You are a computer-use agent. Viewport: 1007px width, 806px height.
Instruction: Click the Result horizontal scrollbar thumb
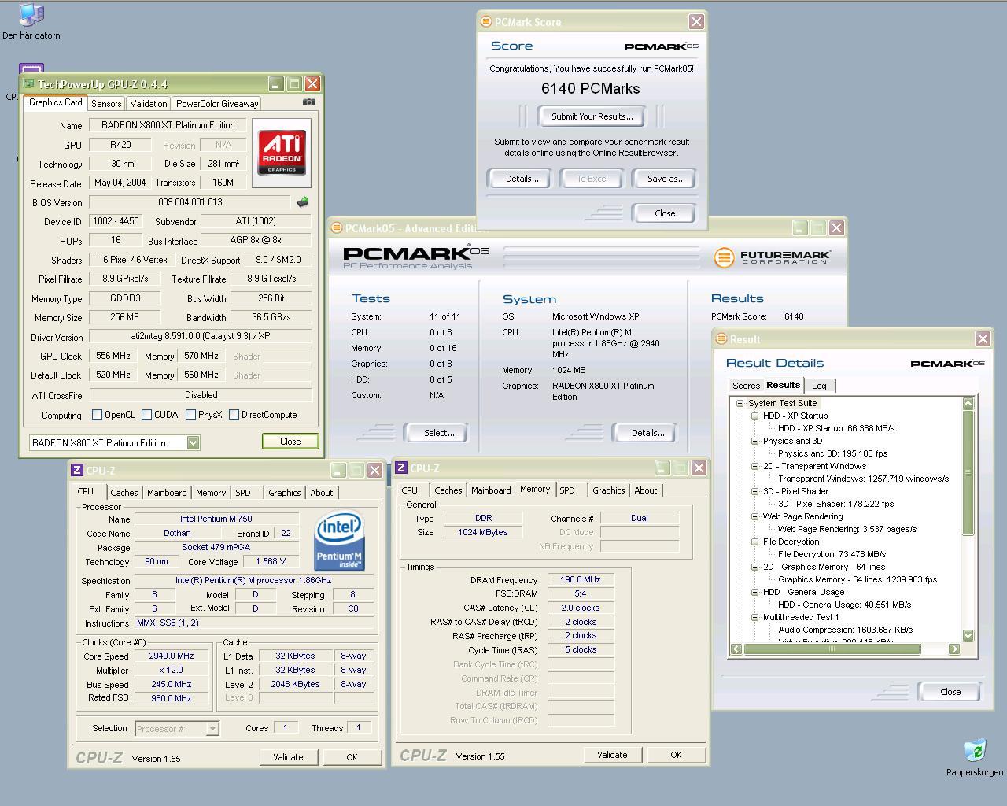(832, 649)
